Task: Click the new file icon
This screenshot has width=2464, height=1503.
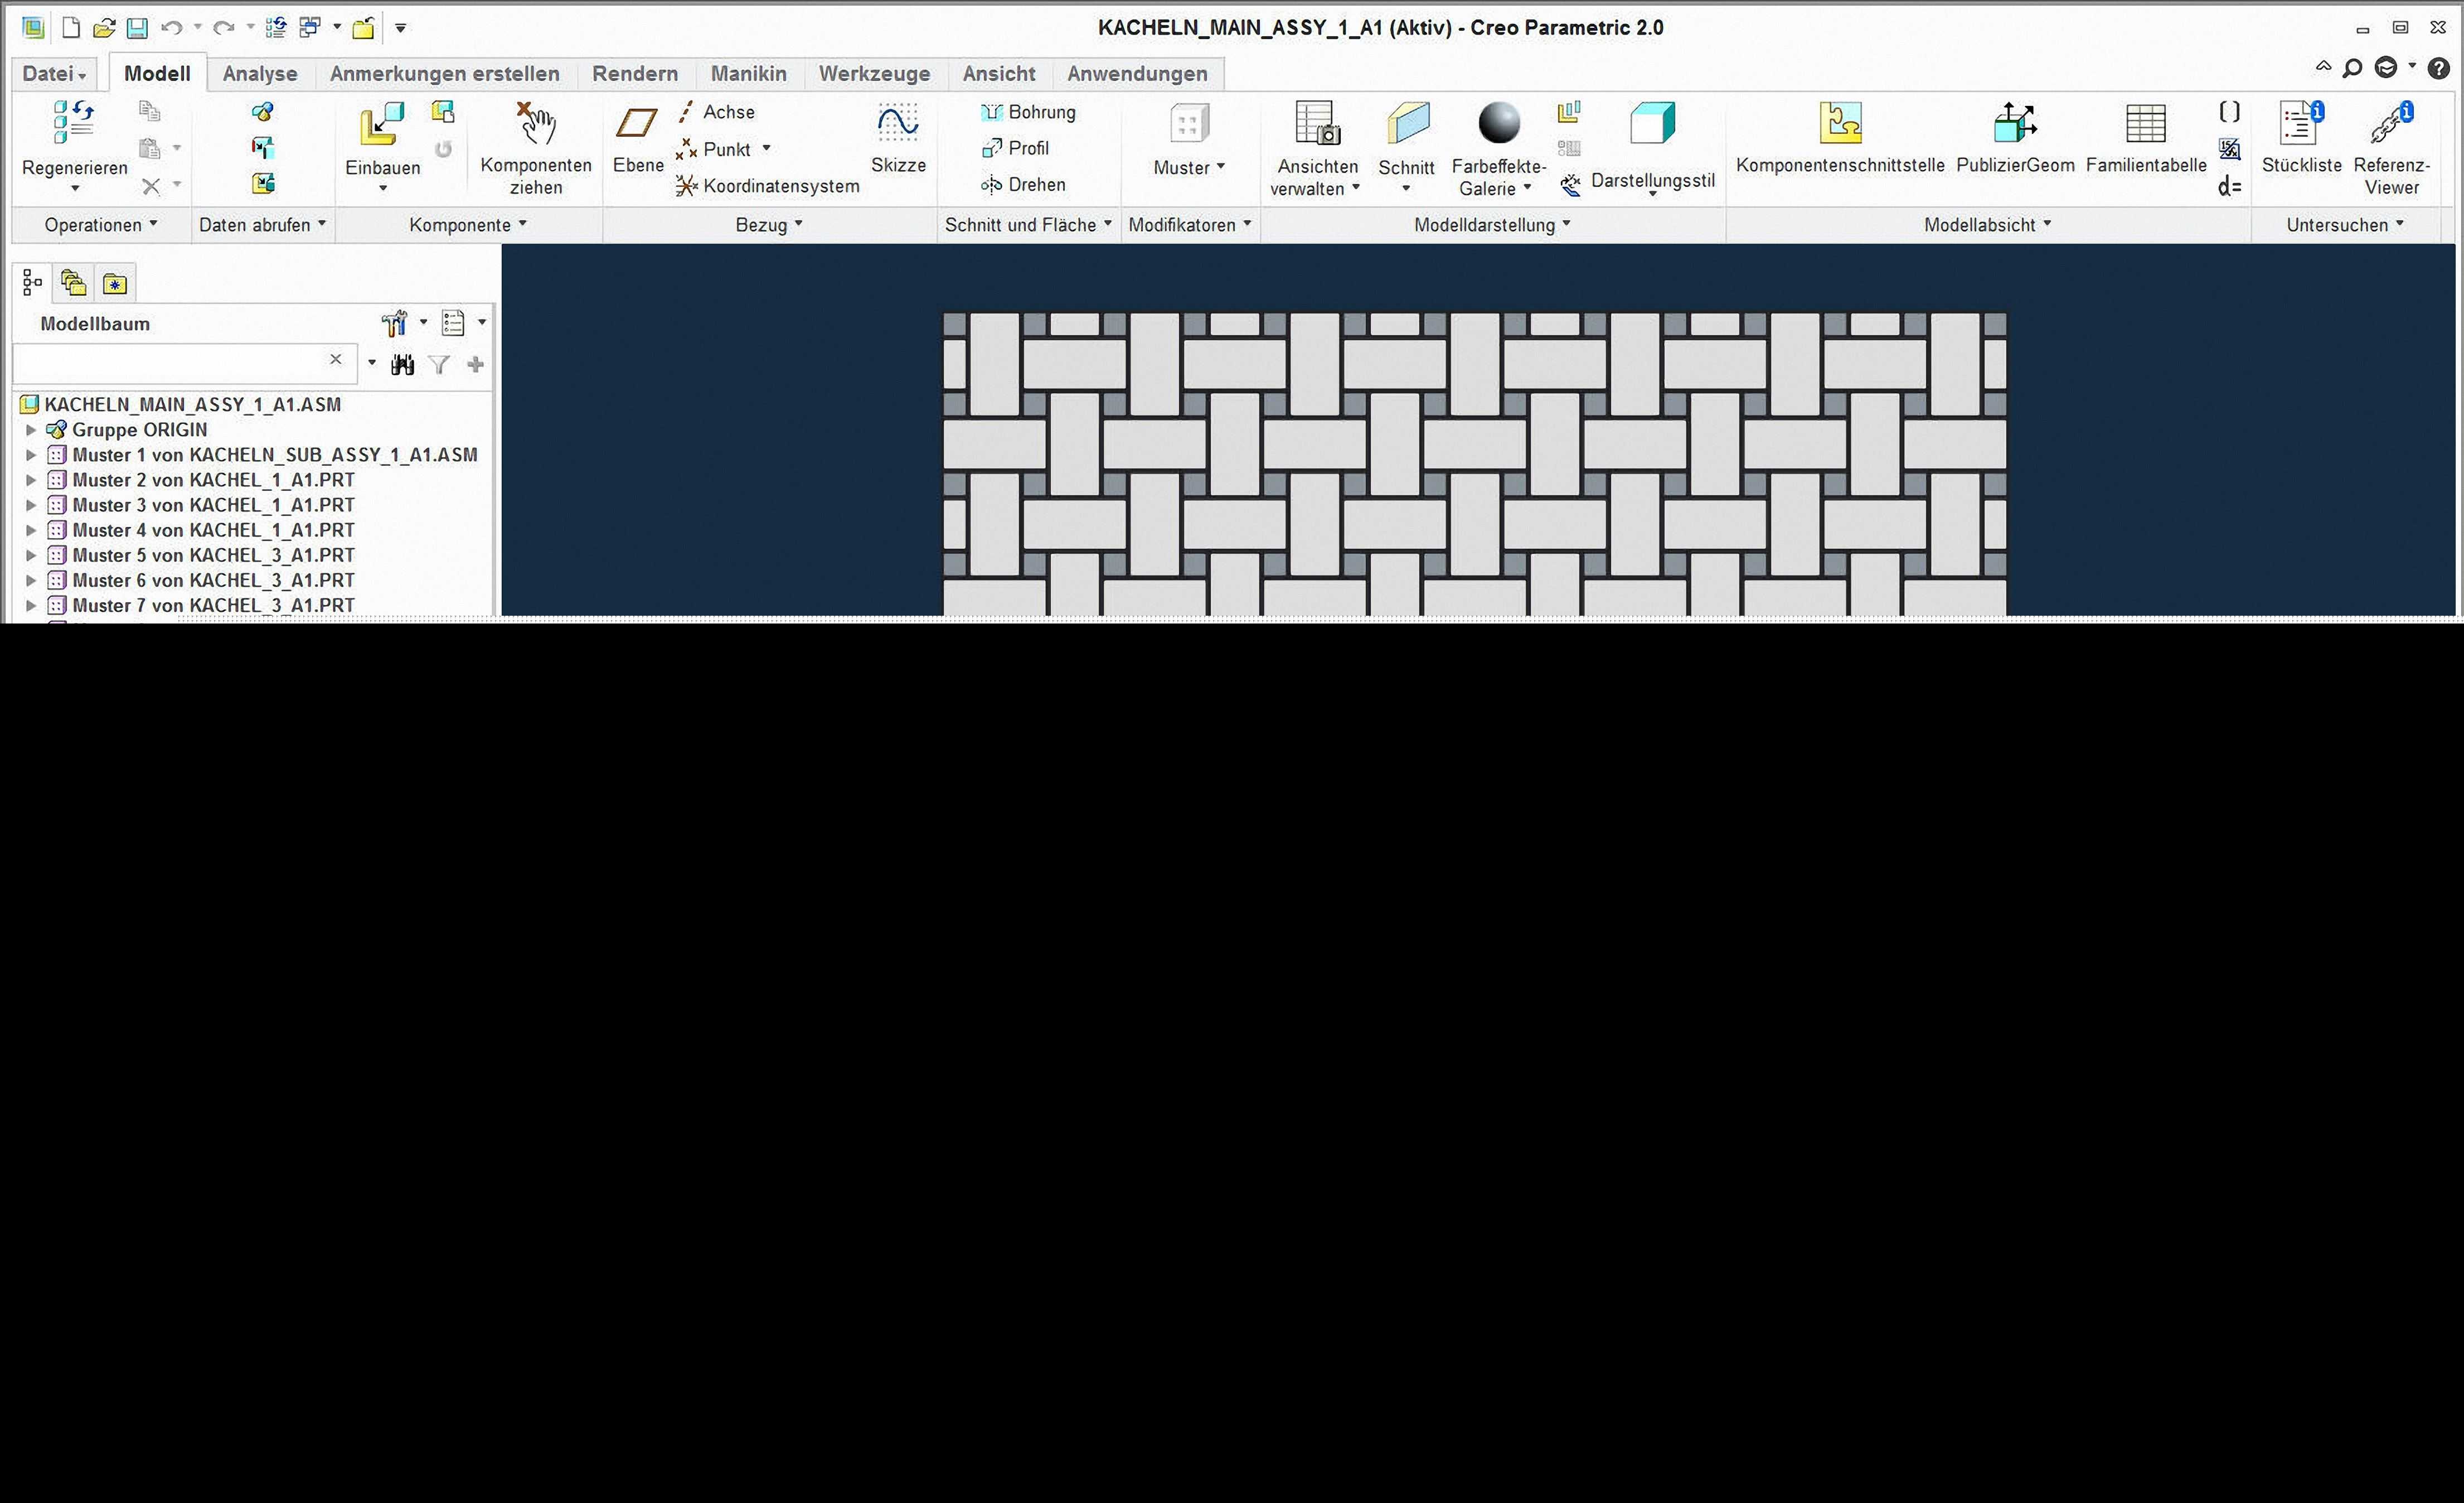Action: click(x=70, y=28)
